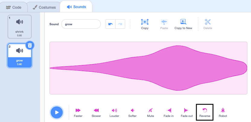Undo the last sound edit
Image resolution: width=251 pixels, height=122 pixels.
[110, 24]
